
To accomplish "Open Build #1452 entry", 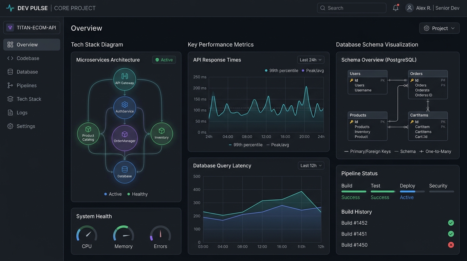I will point(397,223).
